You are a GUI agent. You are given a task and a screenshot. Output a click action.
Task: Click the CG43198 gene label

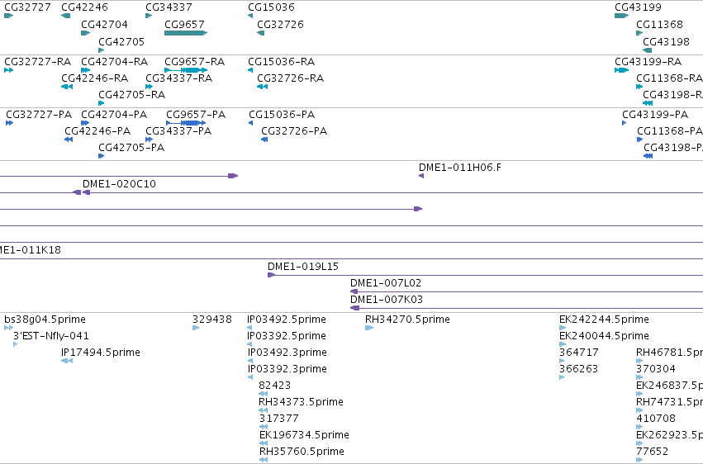666,42
